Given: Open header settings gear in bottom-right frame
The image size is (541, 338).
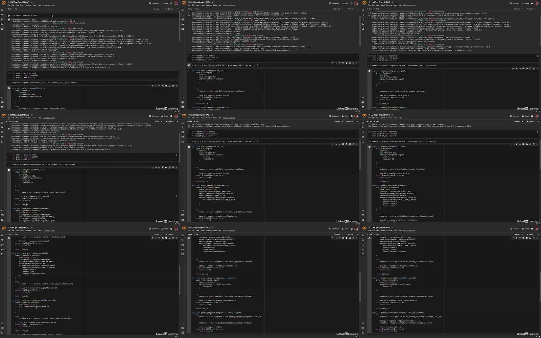Looking at the screenshot, I should (532, 229).
